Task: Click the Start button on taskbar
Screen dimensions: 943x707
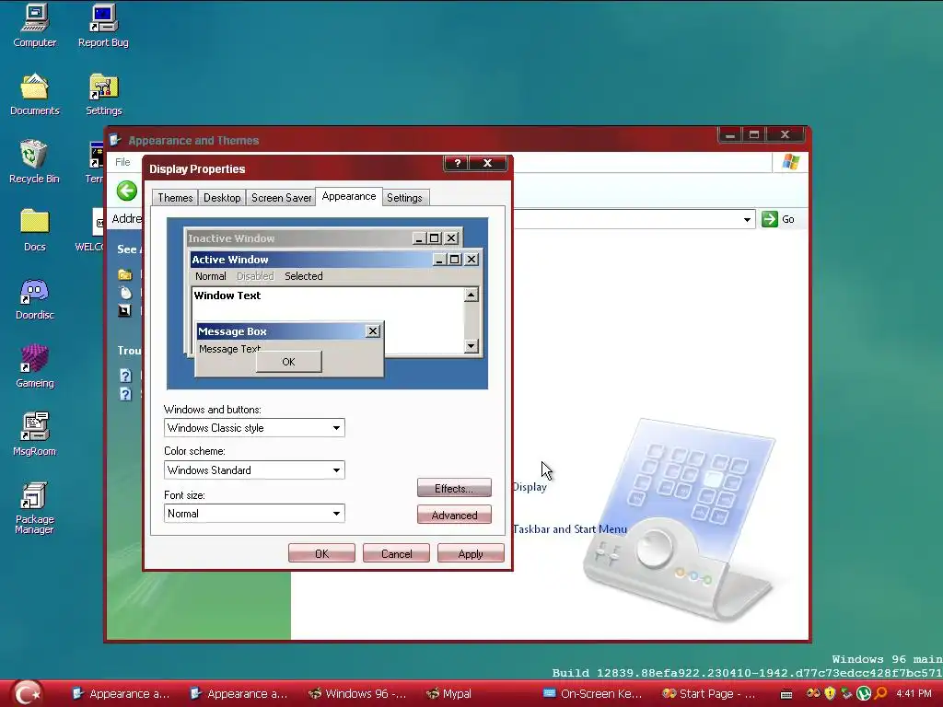Action: (27, 694)
